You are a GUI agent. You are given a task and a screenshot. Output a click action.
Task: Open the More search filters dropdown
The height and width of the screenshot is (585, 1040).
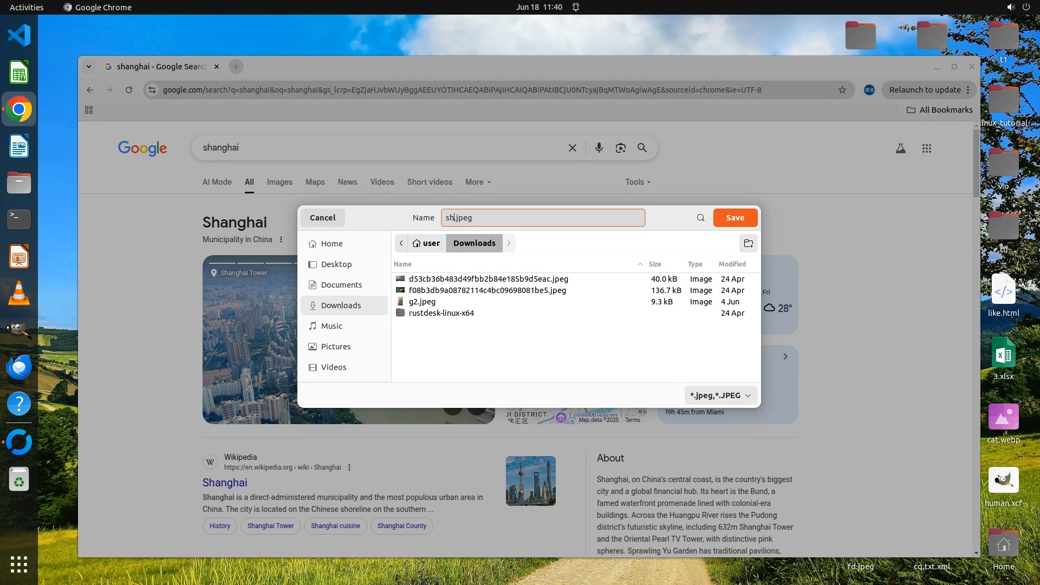coord(478,182)
